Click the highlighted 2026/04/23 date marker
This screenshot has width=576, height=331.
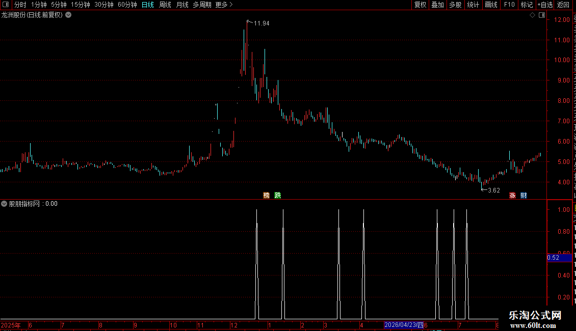404,325
